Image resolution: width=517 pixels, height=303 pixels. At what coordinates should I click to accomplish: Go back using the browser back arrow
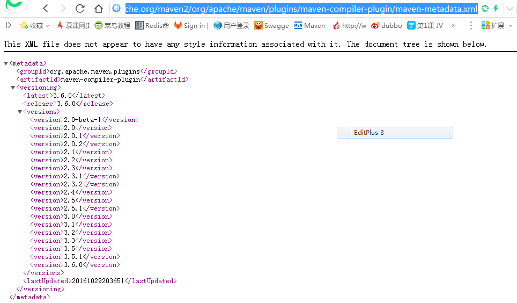(x=46, y=9)
